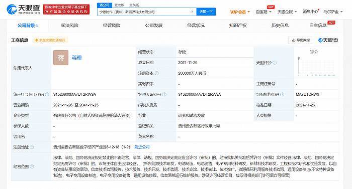Switch to the 经营风险 tab

(112, 26)
